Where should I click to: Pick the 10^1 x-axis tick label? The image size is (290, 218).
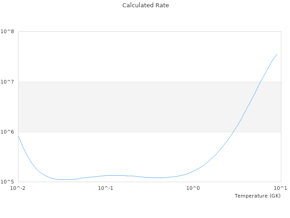(x=280, y=188)
